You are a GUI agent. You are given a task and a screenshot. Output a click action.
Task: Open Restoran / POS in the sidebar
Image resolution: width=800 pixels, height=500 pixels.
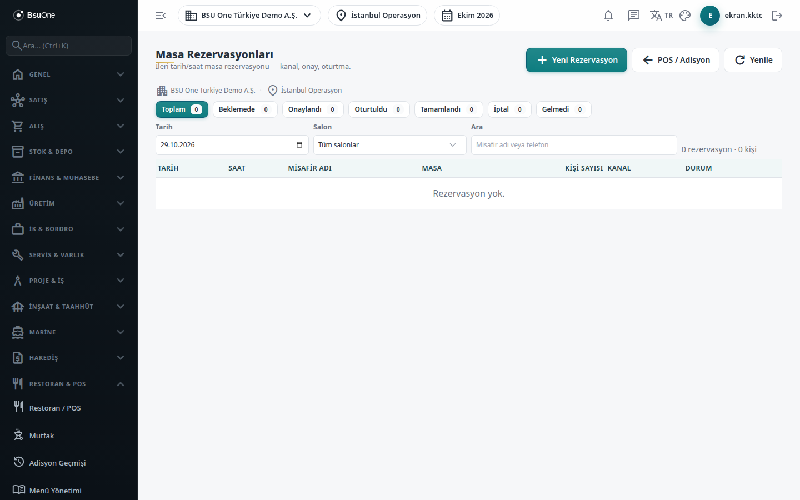[69, 408]
